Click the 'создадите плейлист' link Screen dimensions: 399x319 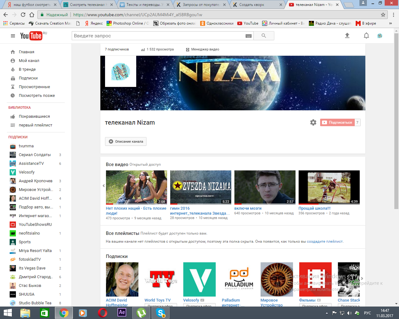tap(325, 241)
